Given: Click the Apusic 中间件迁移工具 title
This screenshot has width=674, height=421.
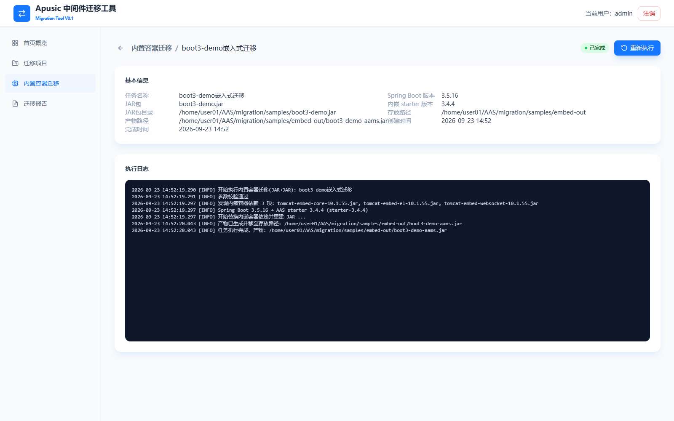Looking at the screenshot, I should [x=76, y=8].
